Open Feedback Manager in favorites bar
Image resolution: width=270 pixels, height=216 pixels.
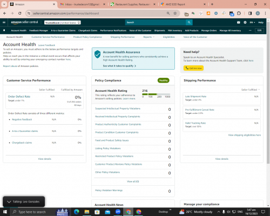[38, 30]
